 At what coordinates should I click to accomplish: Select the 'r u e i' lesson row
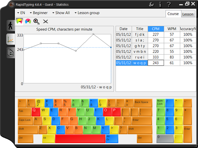140,57
